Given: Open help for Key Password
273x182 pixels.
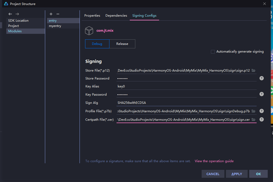Looking at the screenshot, I should (x=262, y=94).
